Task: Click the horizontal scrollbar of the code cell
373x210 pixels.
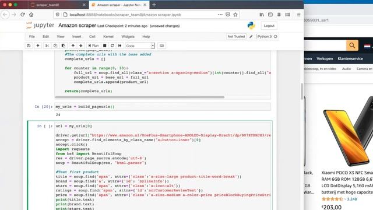Action: click(139, 97)
